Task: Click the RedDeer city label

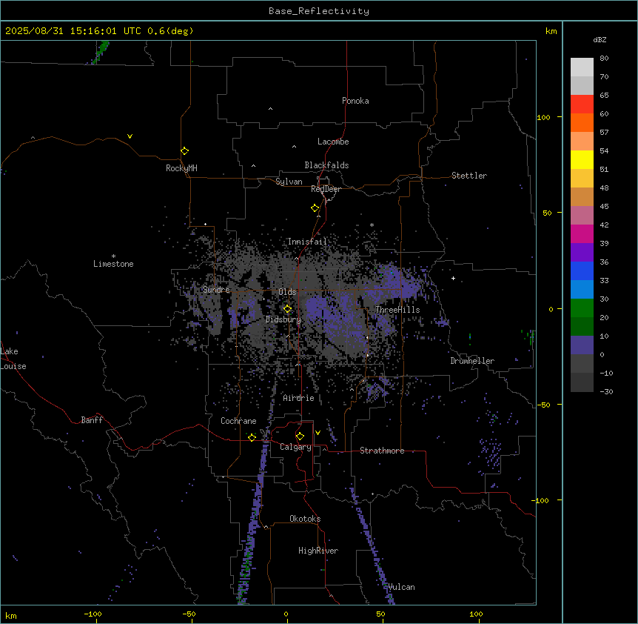Action: [x=326, y=189]
